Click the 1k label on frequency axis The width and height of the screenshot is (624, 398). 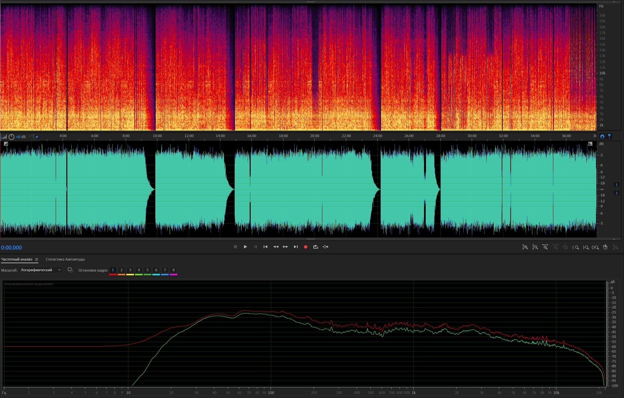pos(414,393)
